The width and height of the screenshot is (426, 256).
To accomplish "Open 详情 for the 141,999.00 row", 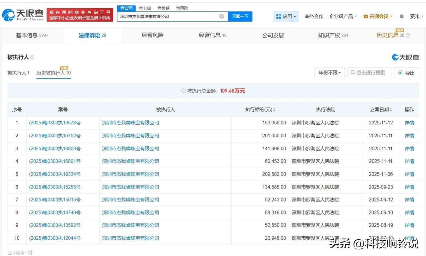I will coord(409,149).
